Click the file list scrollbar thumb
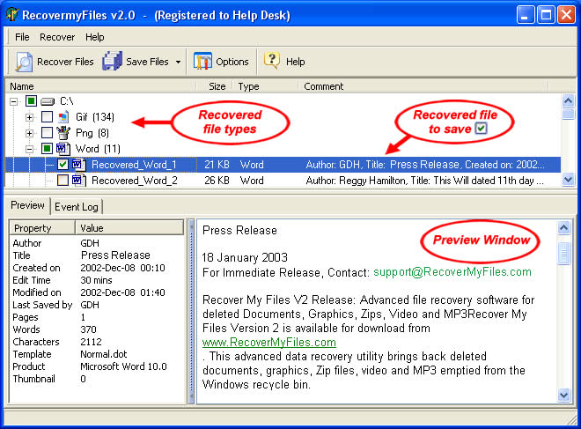 (x=568, y=114)
